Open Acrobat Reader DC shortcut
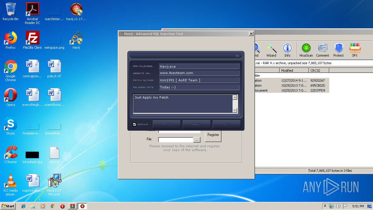This screenshot has width=373, height=210. point(32,13)
